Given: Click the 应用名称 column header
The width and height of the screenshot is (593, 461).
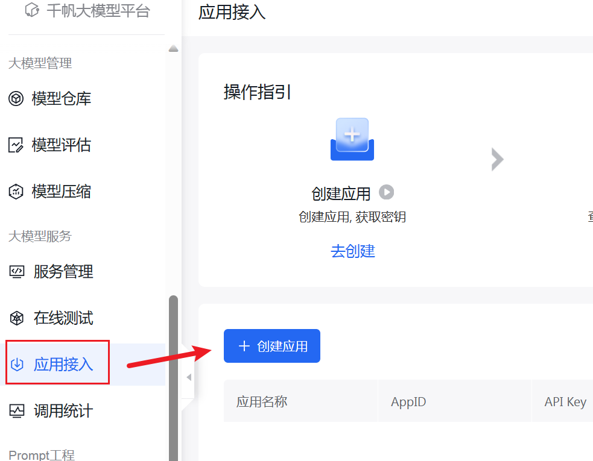Looking at the screenshot, I should click(x=262, y=402).
